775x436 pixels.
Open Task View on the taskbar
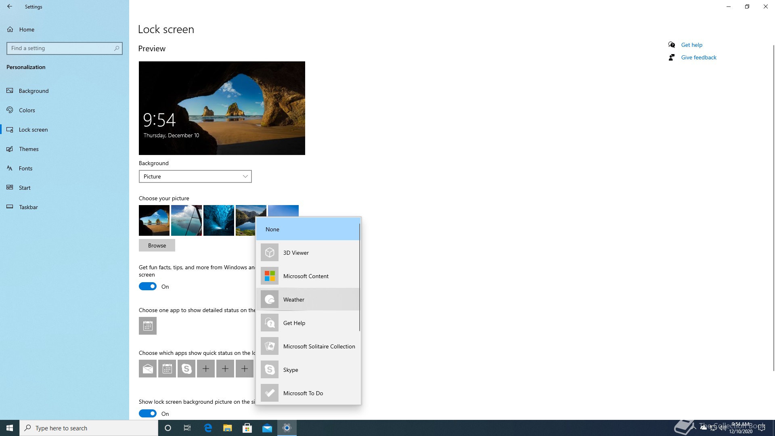point(187,428)
